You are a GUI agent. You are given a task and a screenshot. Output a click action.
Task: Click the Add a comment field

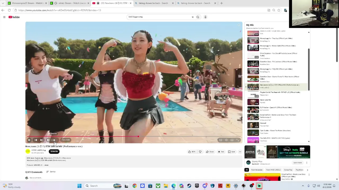point(36,178)
